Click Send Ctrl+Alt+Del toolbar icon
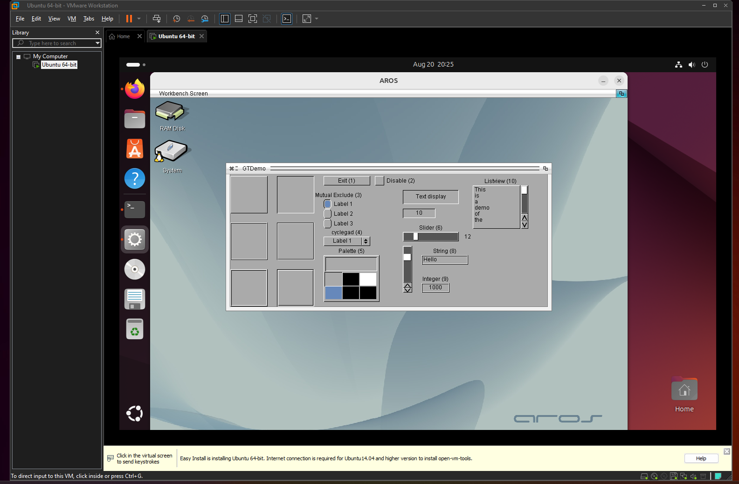This screenshot has width=739, height=484. pyautogui.click(x=157, y=19)
